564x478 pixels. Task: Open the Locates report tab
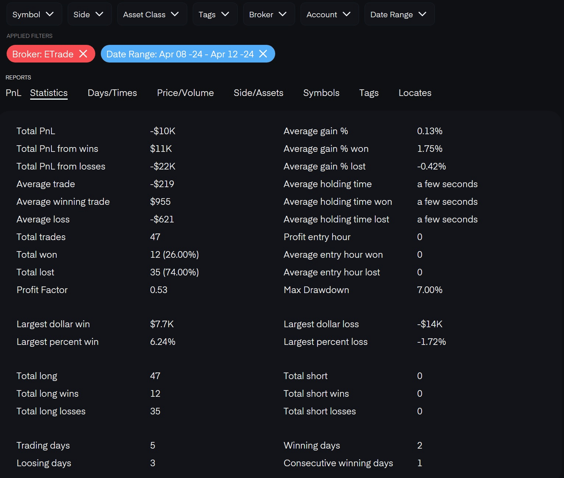(x=415, y=93)
